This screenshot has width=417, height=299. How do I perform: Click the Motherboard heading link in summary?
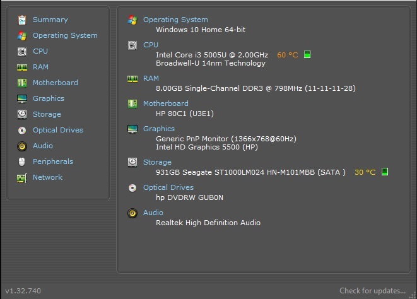(x=166, y=103)
